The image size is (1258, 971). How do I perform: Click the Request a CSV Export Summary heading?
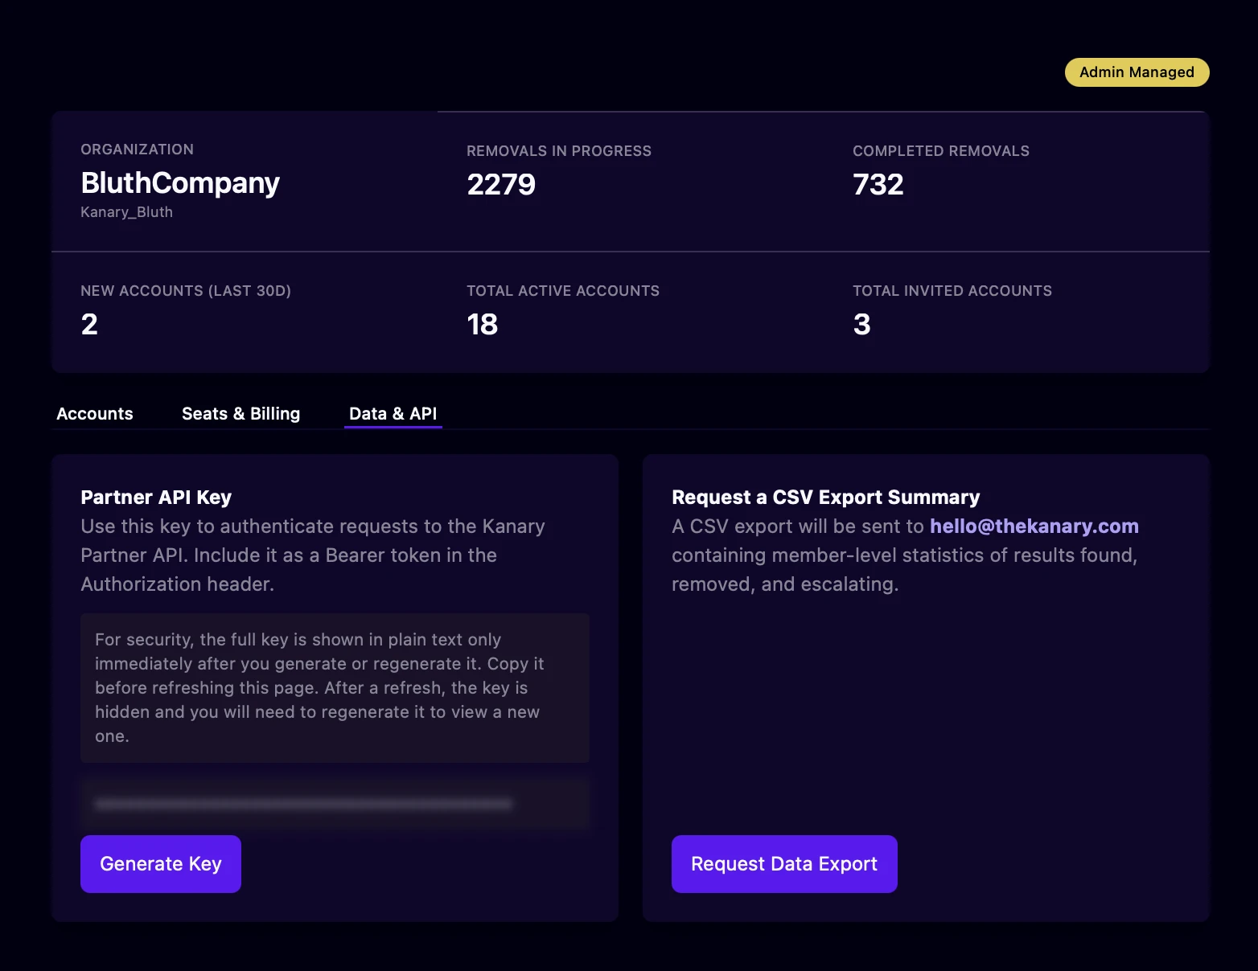pos(826,498)
